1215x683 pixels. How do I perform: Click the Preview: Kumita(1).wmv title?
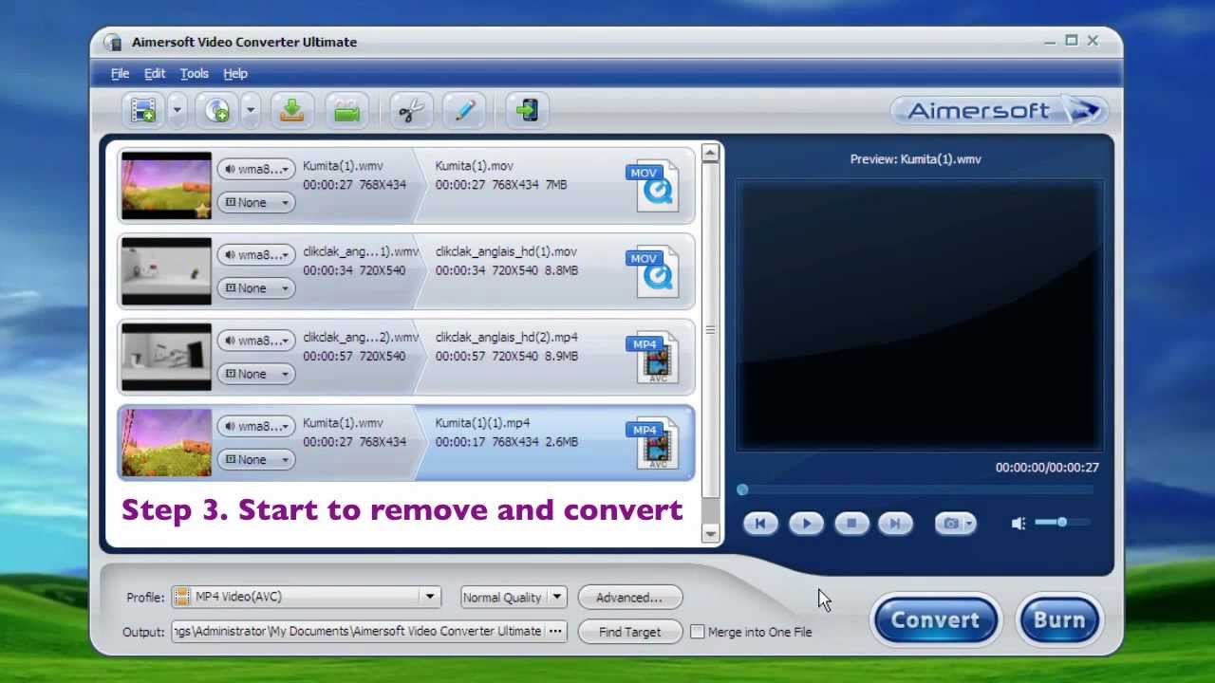pos(916,159)
